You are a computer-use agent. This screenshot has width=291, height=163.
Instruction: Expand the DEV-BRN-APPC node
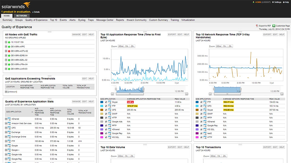coord(6,47)
